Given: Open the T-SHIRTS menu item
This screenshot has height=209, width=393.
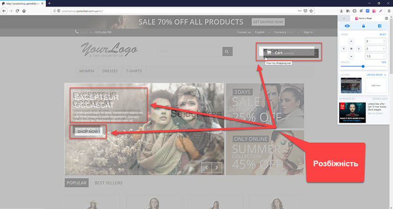Looking at the screenshot, I should (134, 71).
